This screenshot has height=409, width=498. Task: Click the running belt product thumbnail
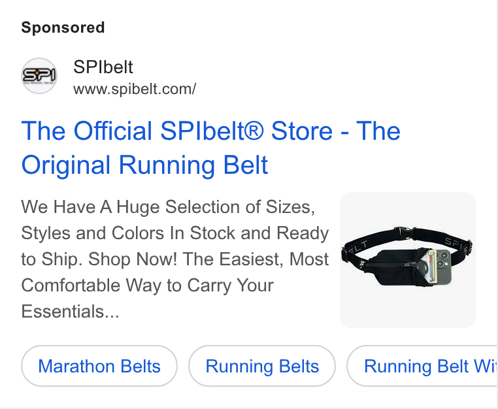407,260
